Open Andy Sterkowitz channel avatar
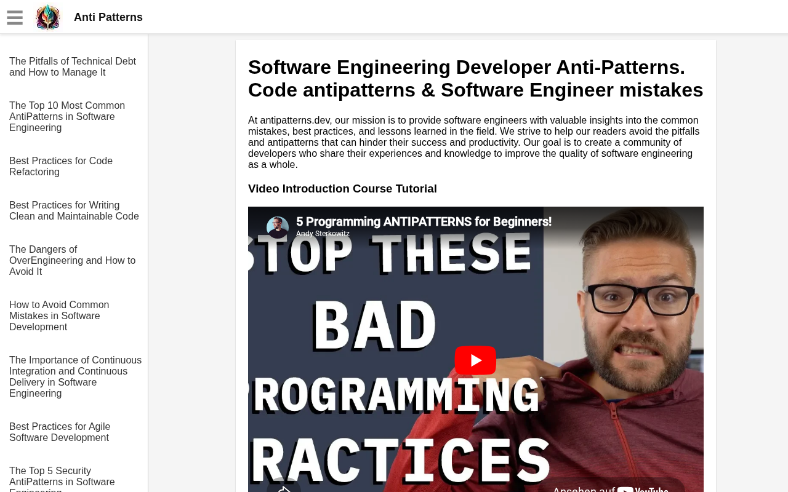Screen dimensions: 788x492 pyautogui.click(x=278, y=228)
